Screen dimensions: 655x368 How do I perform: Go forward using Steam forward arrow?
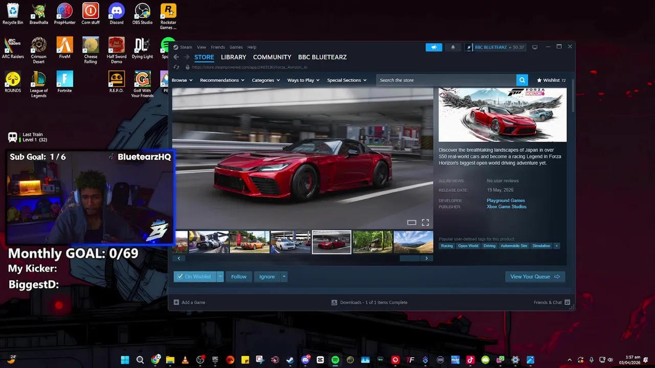[187, 57]
